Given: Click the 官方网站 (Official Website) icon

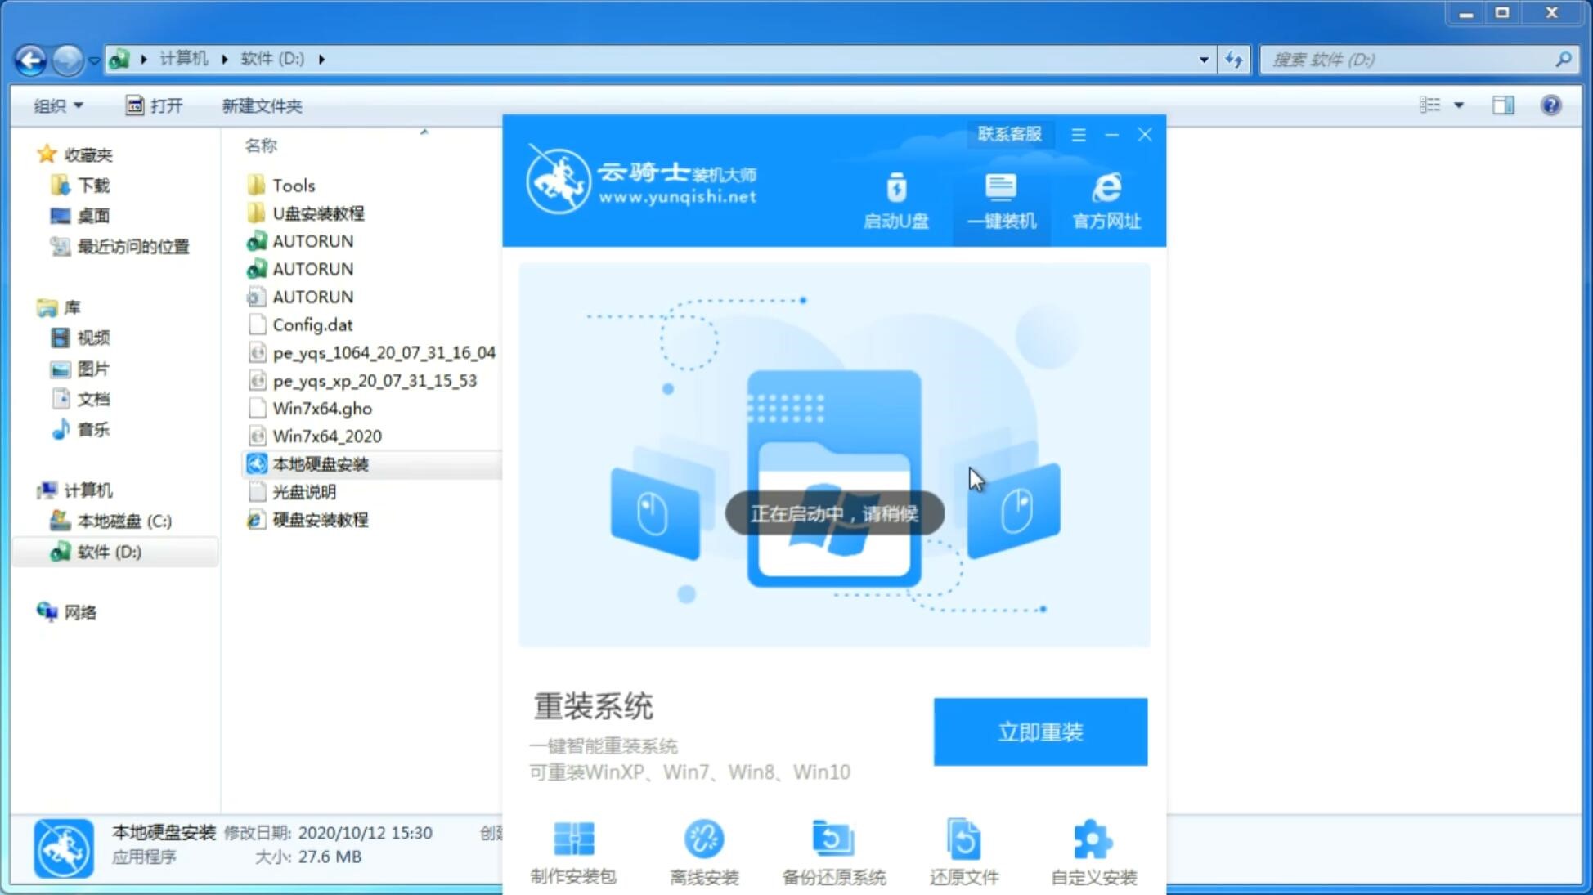Looking at the screenshot, I should 1105,200.
